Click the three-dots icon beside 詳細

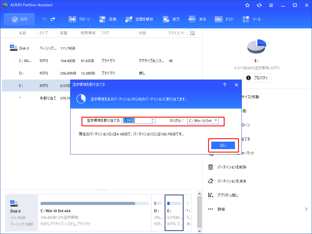tap(211, 209)
